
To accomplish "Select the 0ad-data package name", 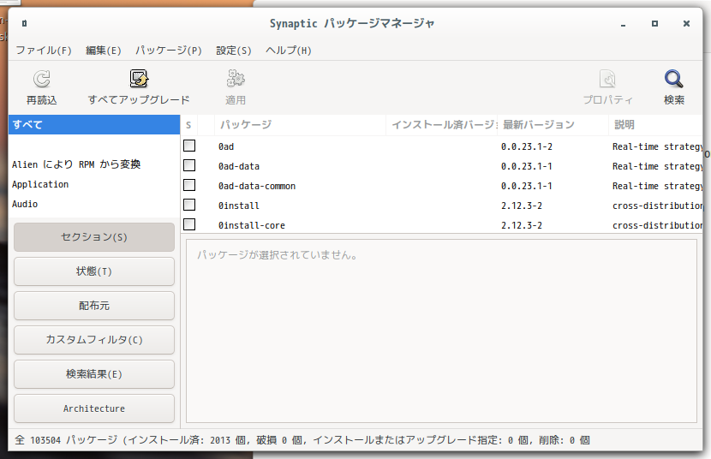I will 238,166.
